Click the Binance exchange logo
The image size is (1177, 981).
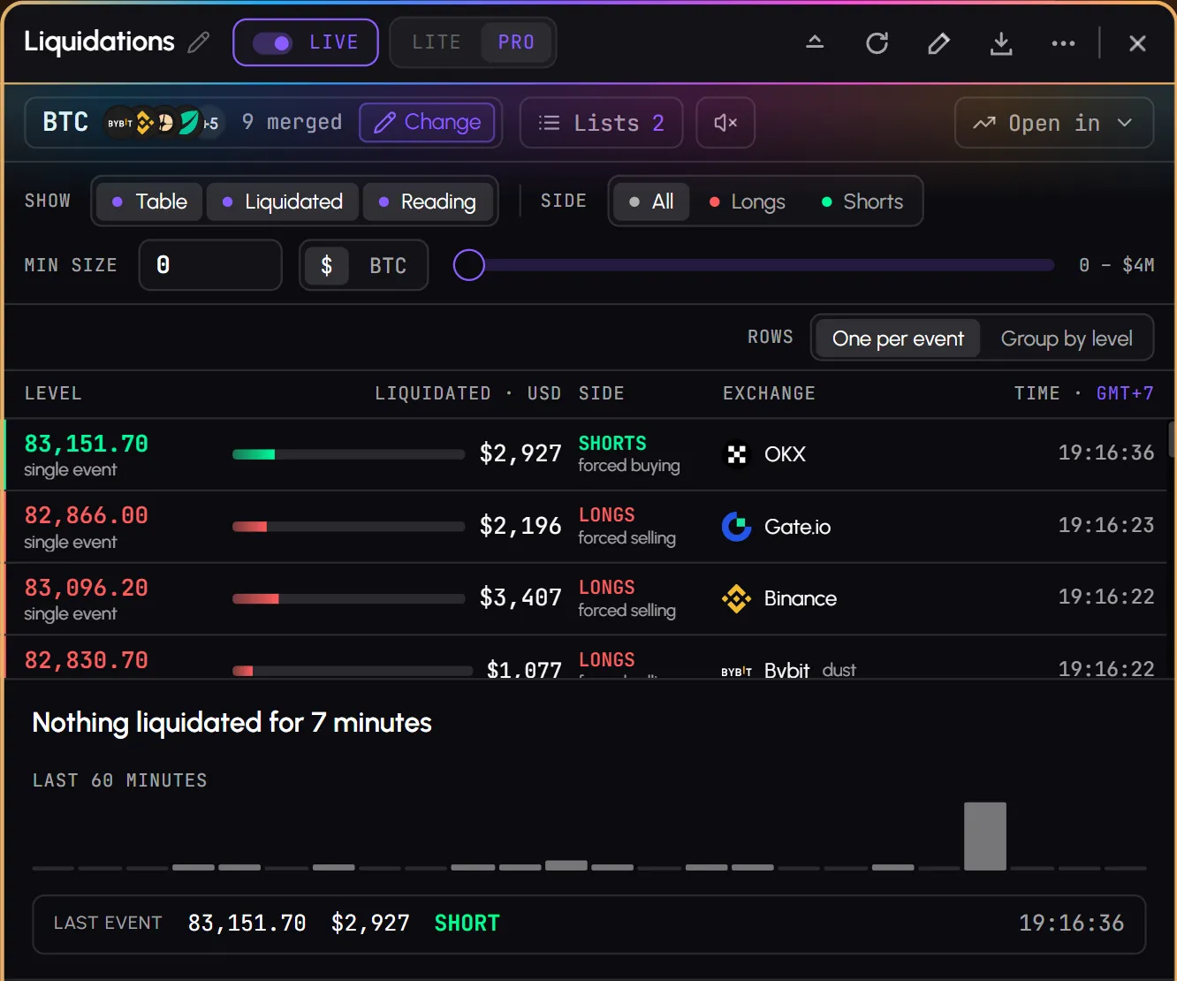coord(737,599)
